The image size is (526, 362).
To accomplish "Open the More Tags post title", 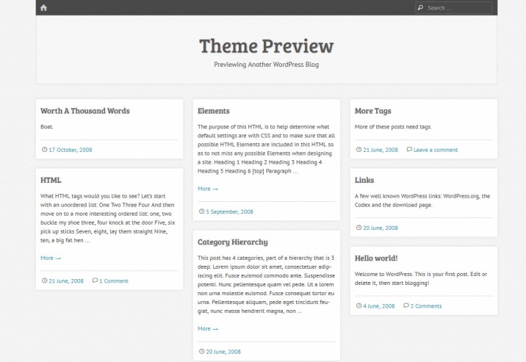I will click(372, 111).
